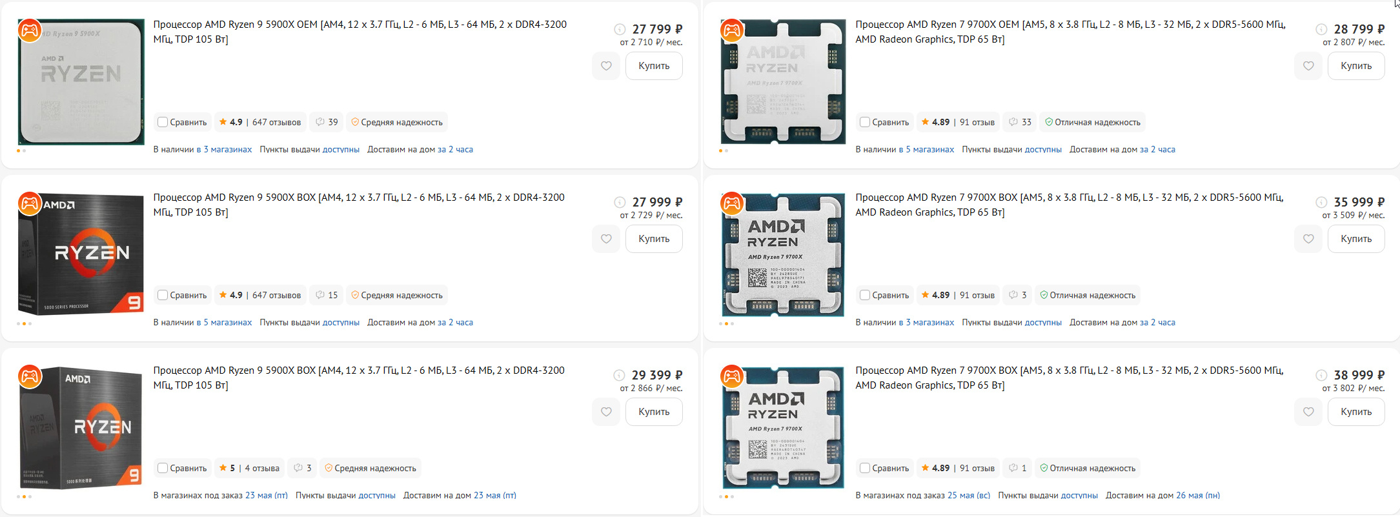Open price info icon next to 29 399 ₽
The height and width of the screenshot is (517, 1400).
[619, 375]
